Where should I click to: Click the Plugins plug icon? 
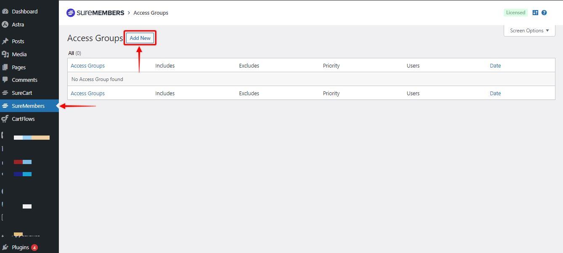[5, 247]
